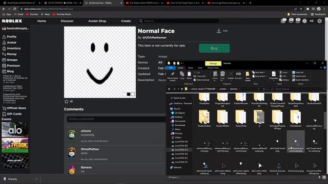Refresh the Explorer folder view
The image size is (328, 184).
[264, 89]
